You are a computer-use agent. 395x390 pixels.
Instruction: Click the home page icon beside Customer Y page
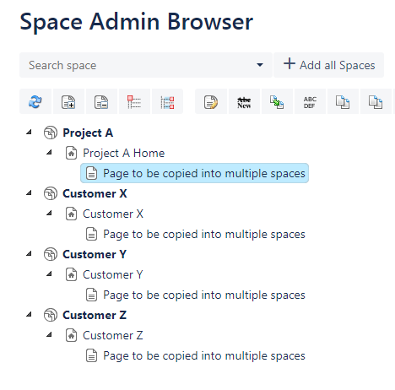tap(71, 274)
